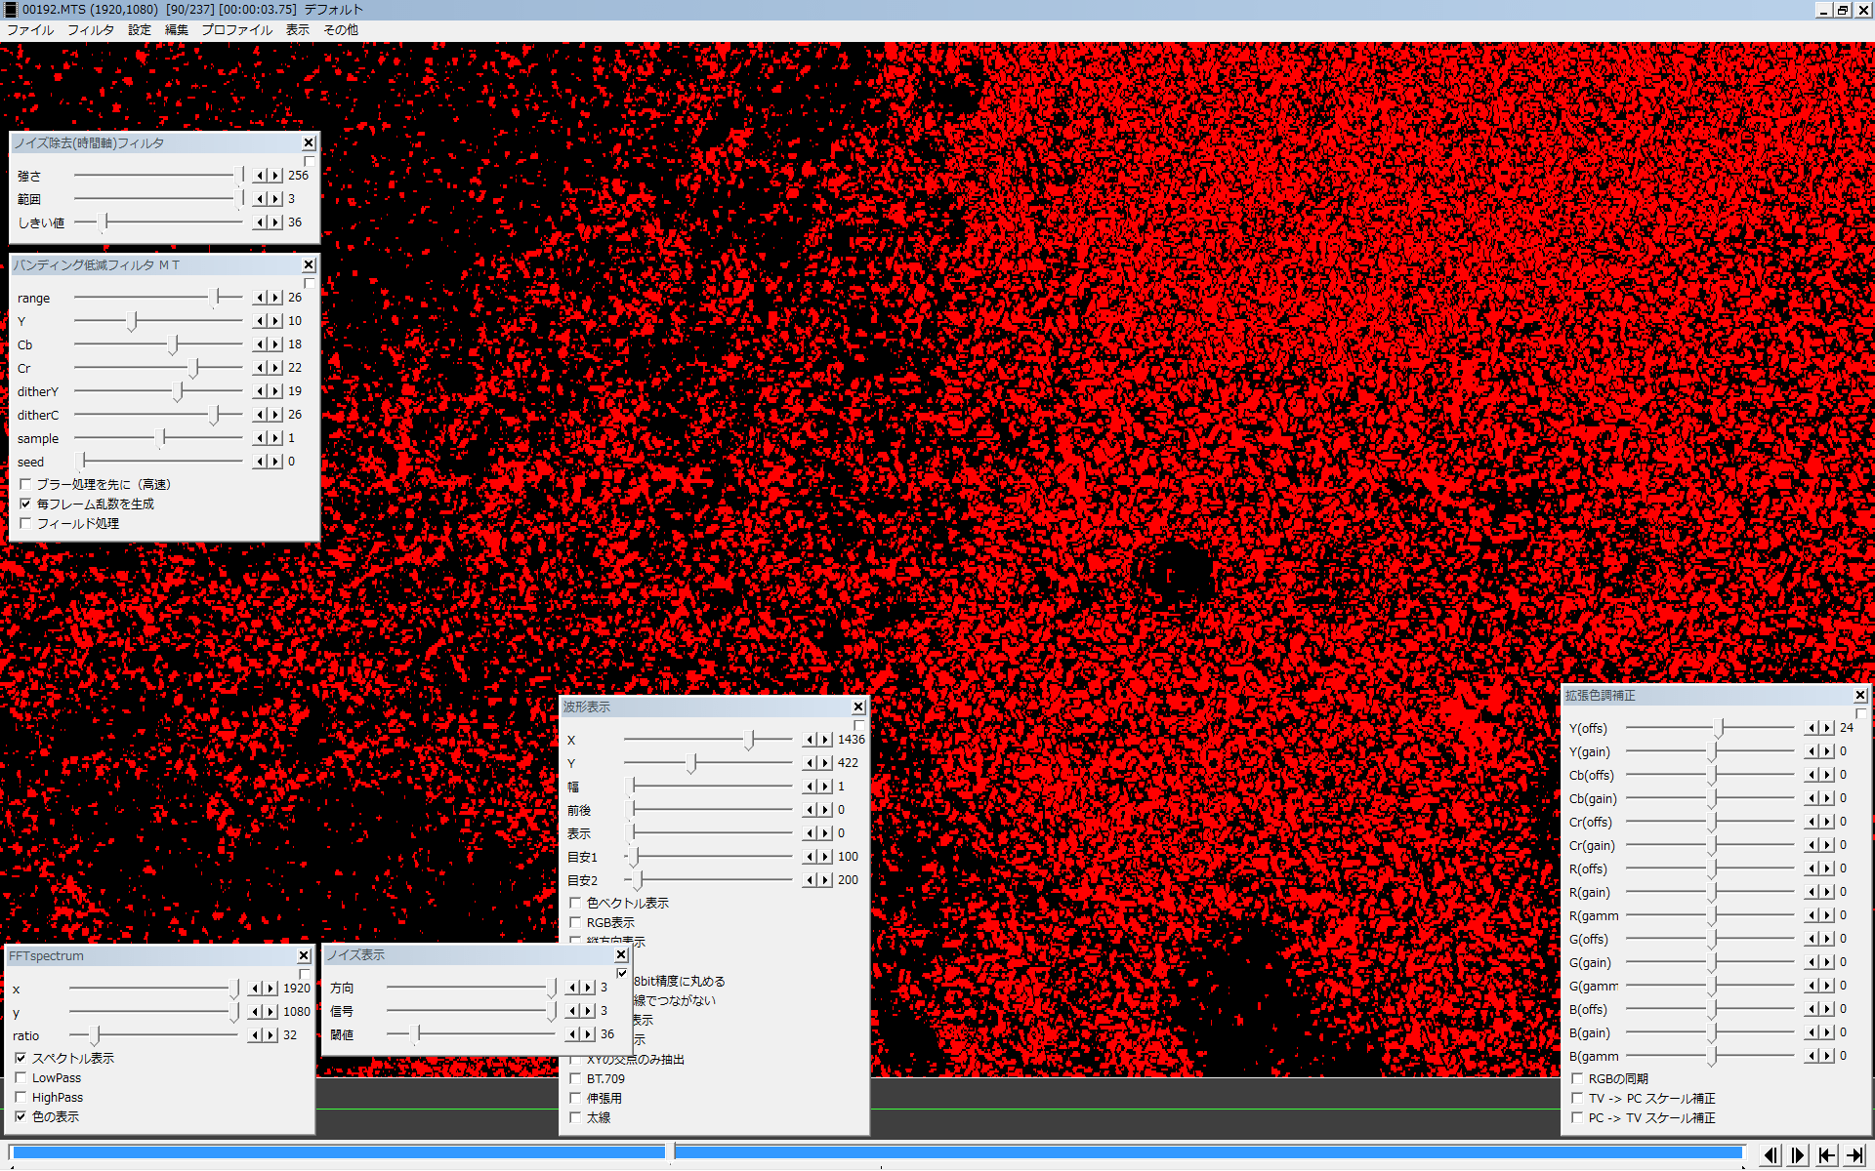Close the ノイズ表示 panel
This screenshot has width=1875, height=1171.
[x=621, y=954]
